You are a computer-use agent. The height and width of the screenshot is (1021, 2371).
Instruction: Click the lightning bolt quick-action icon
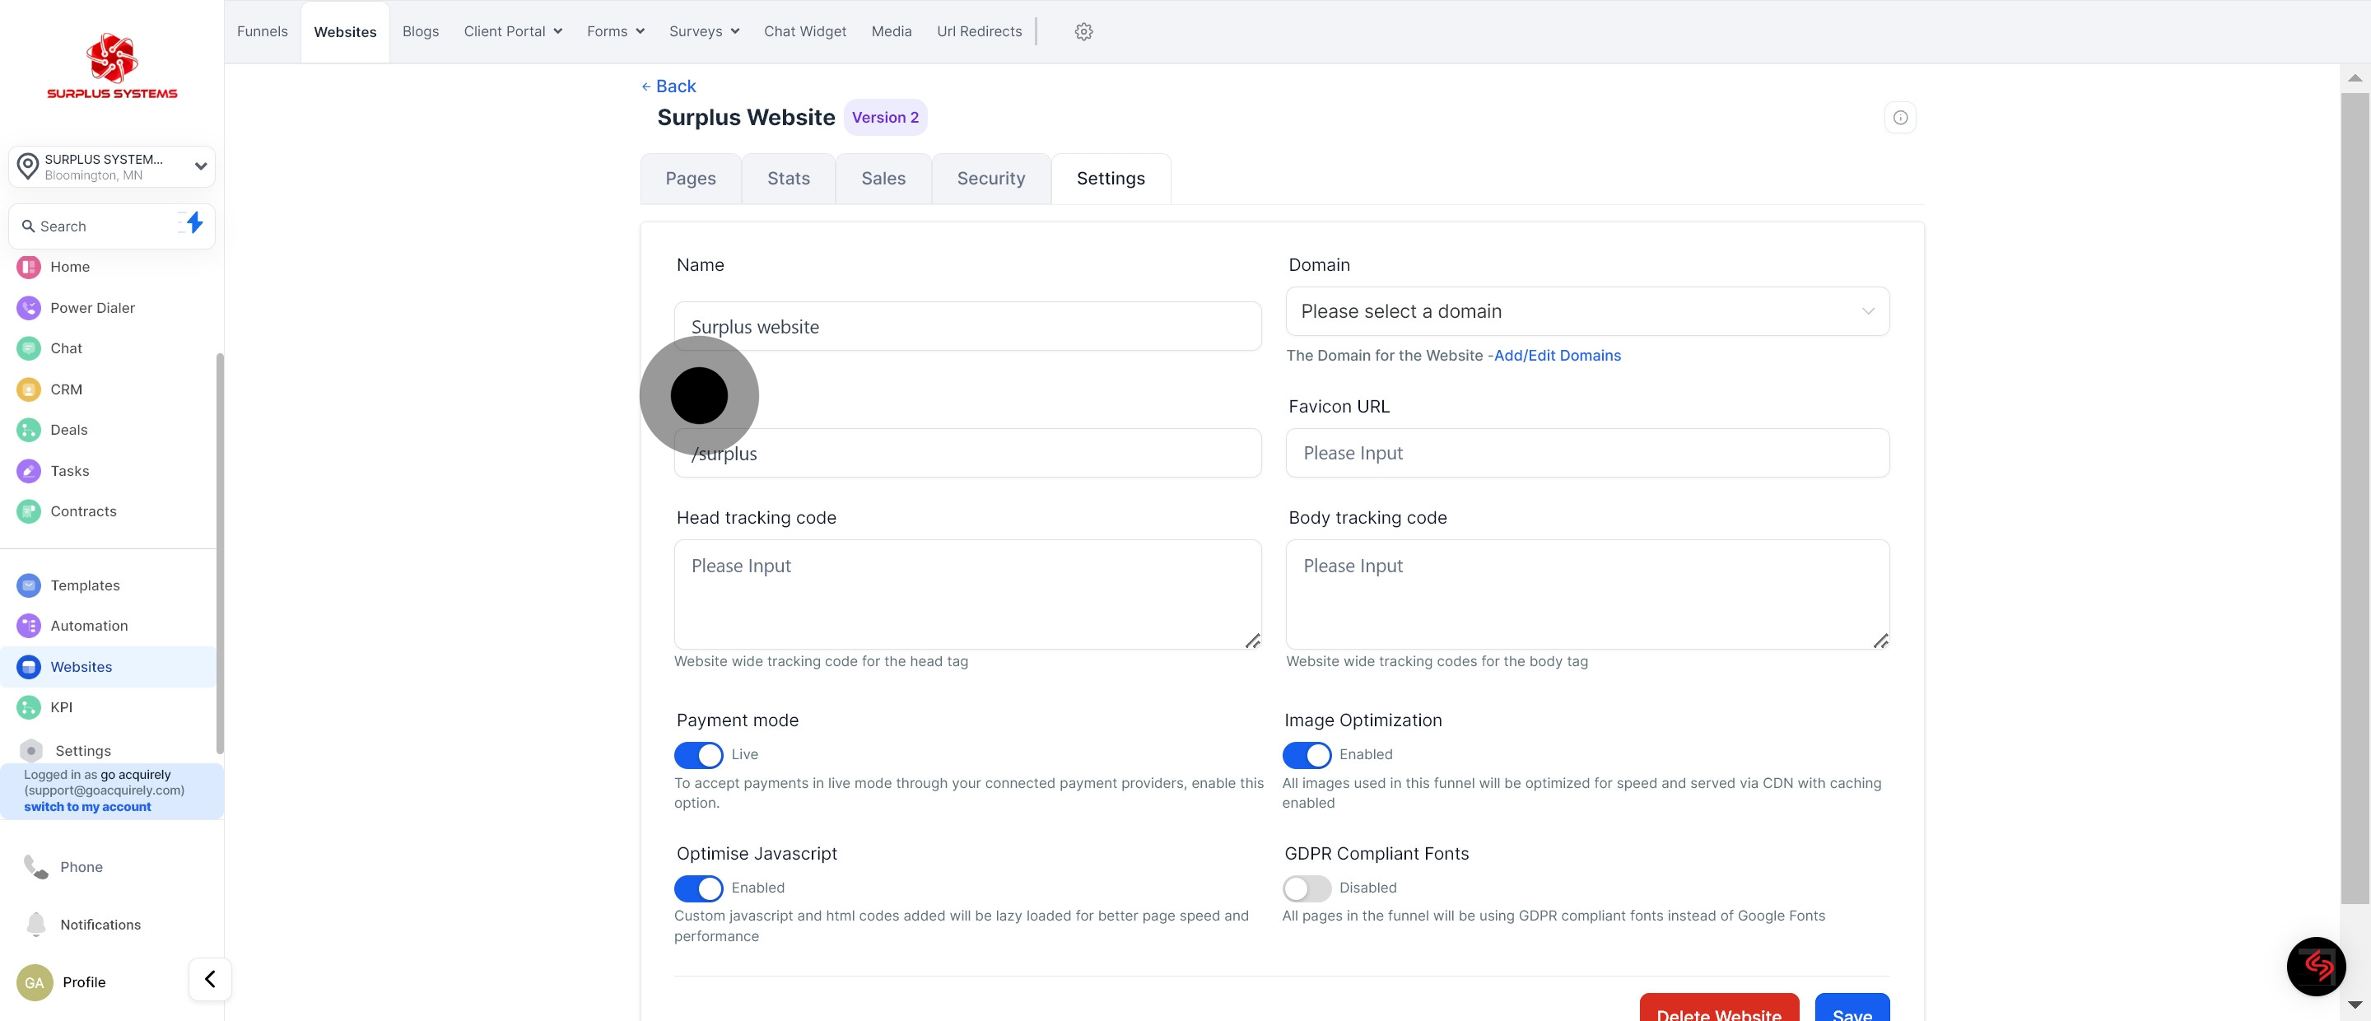click(193, 224)
